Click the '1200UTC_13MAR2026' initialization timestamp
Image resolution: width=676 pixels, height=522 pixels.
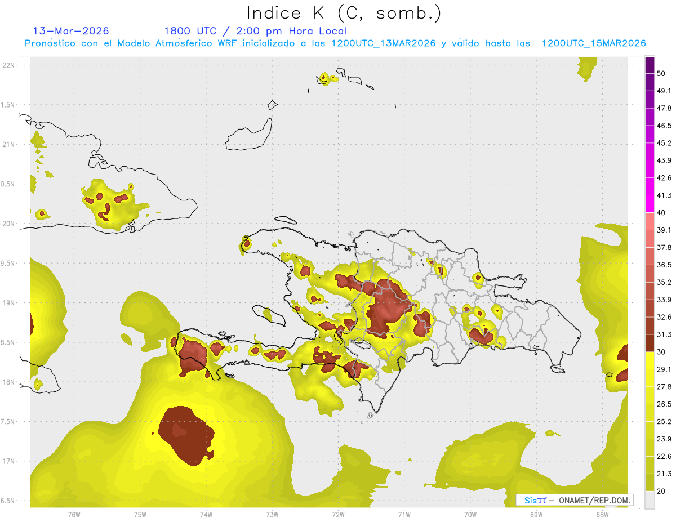pyautogui.click(x=384, y=43)
